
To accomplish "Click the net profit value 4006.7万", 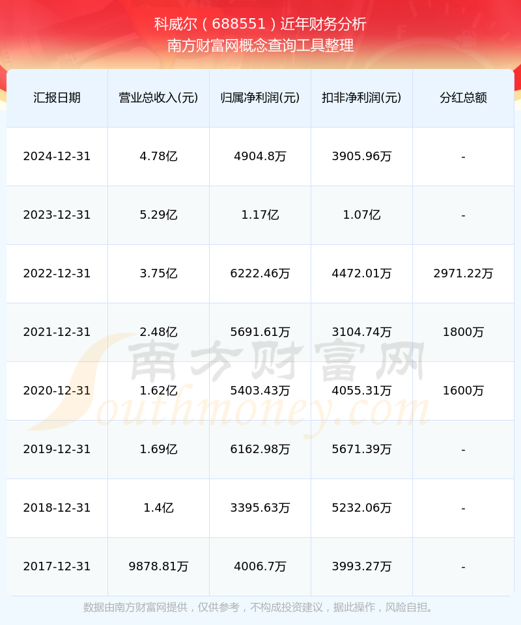I will click(x=260, y=566).
